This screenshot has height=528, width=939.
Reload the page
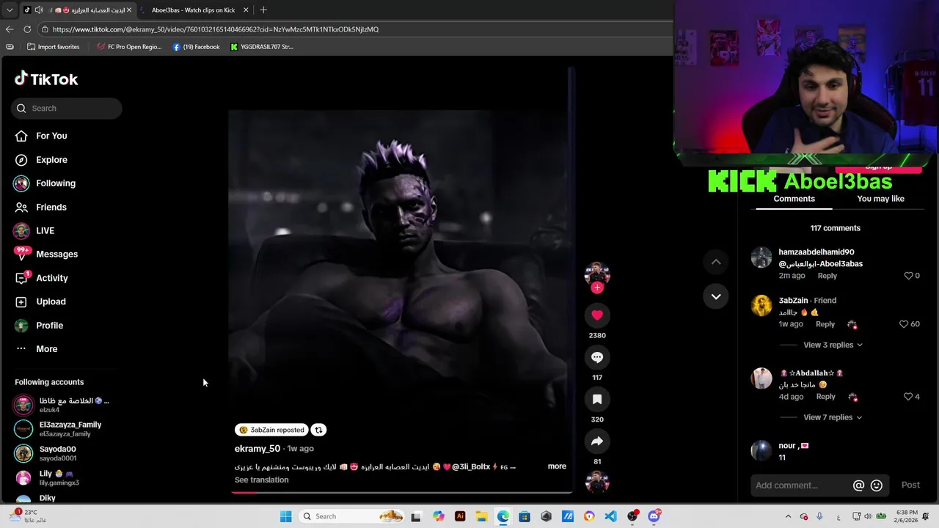[x=27, y=29]
